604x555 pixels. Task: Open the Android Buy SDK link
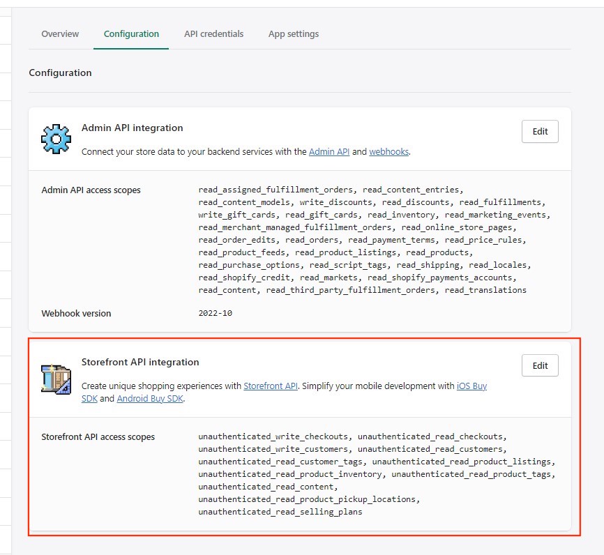click(149, 399)
